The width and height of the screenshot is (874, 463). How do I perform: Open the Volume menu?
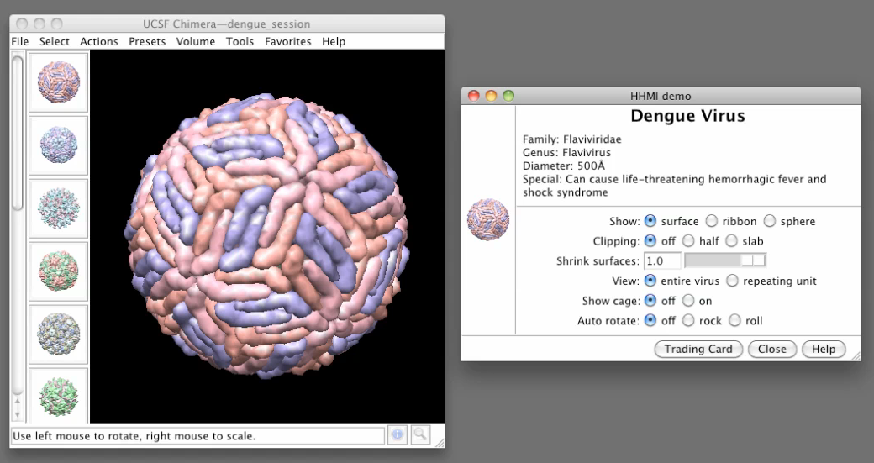[196, 41]
